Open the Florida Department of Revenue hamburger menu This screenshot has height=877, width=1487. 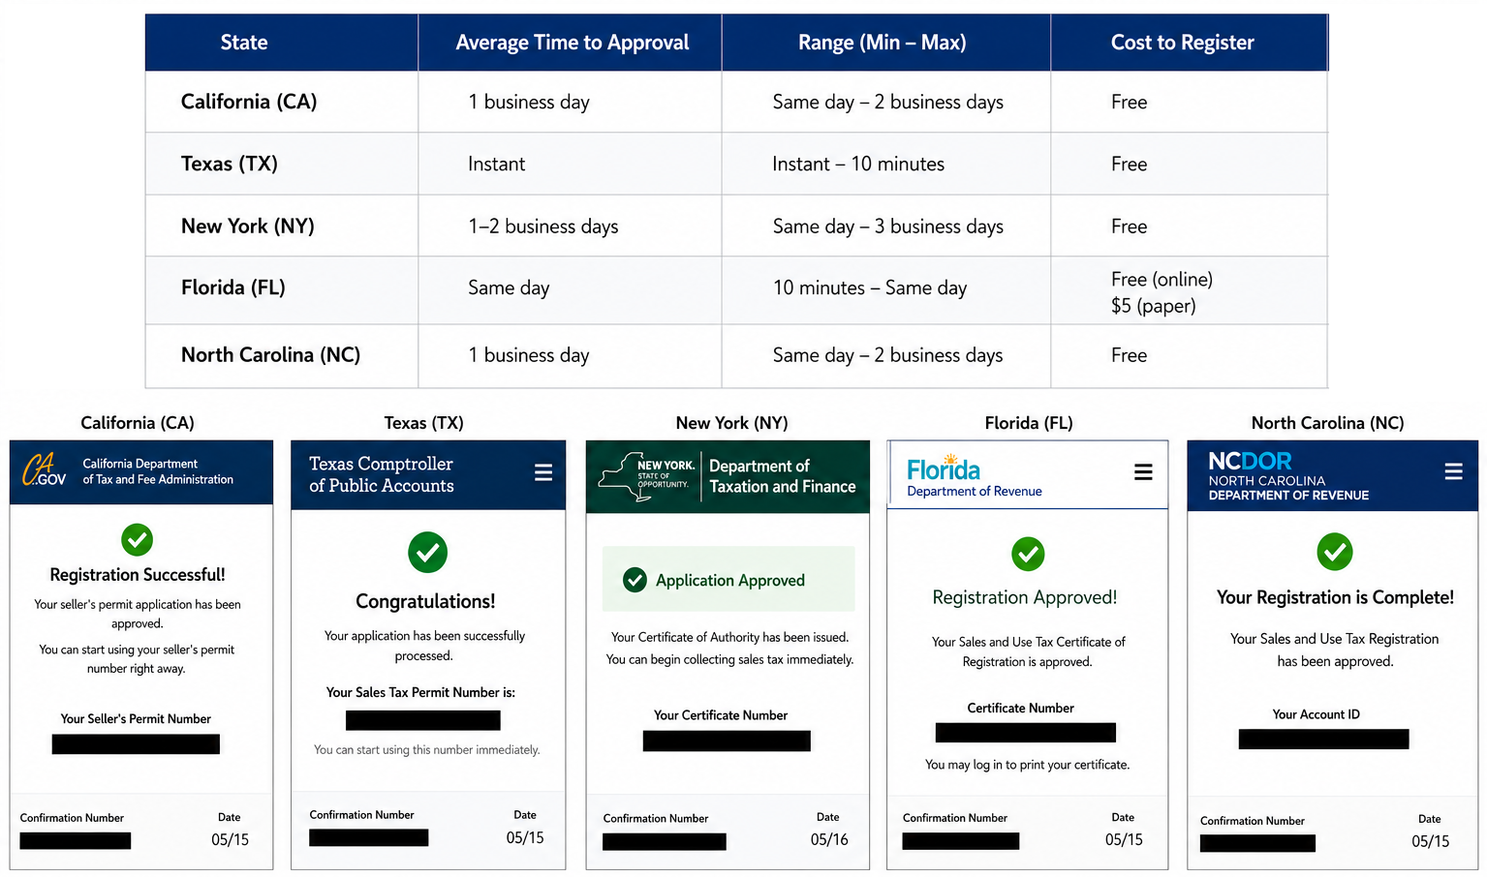coord(1143,472)
